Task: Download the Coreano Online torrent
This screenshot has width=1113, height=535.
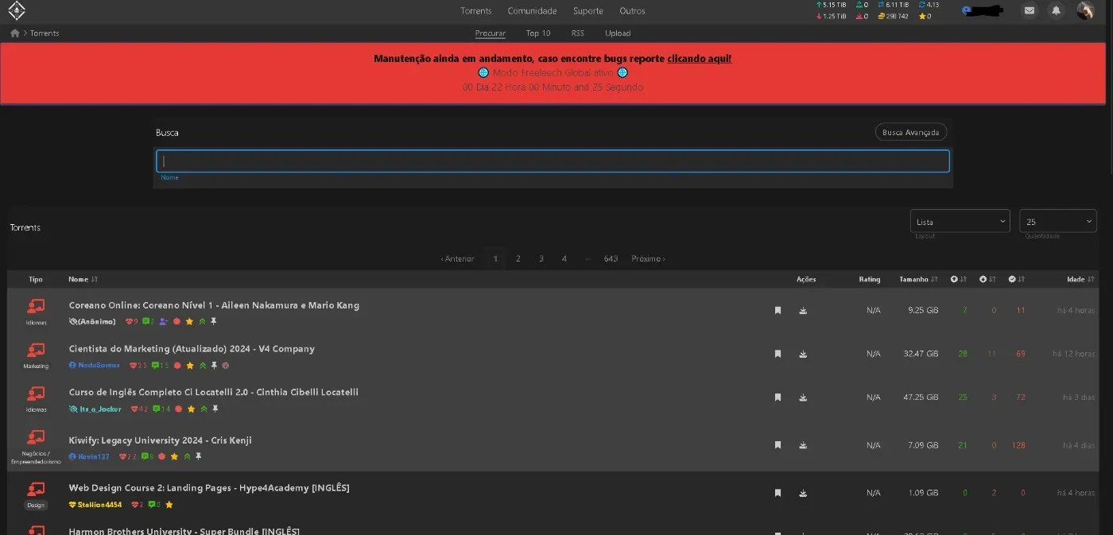Action: click(x=803, y=311)
